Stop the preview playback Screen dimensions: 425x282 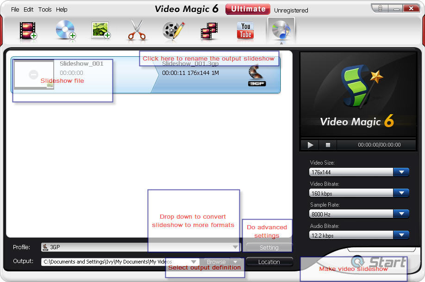pyautogui.click(x=328, y=145)
